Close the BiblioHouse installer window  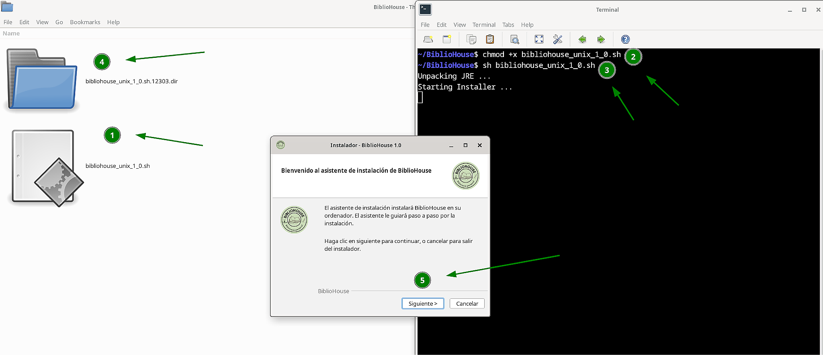pos(479,145)
